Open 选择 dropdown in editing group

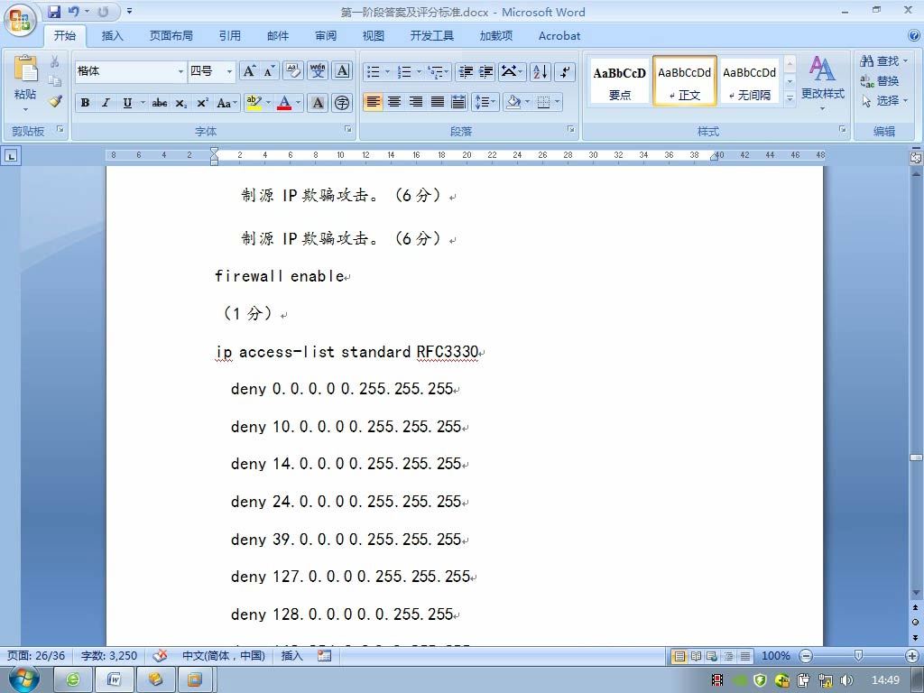(x=884, y=101)
